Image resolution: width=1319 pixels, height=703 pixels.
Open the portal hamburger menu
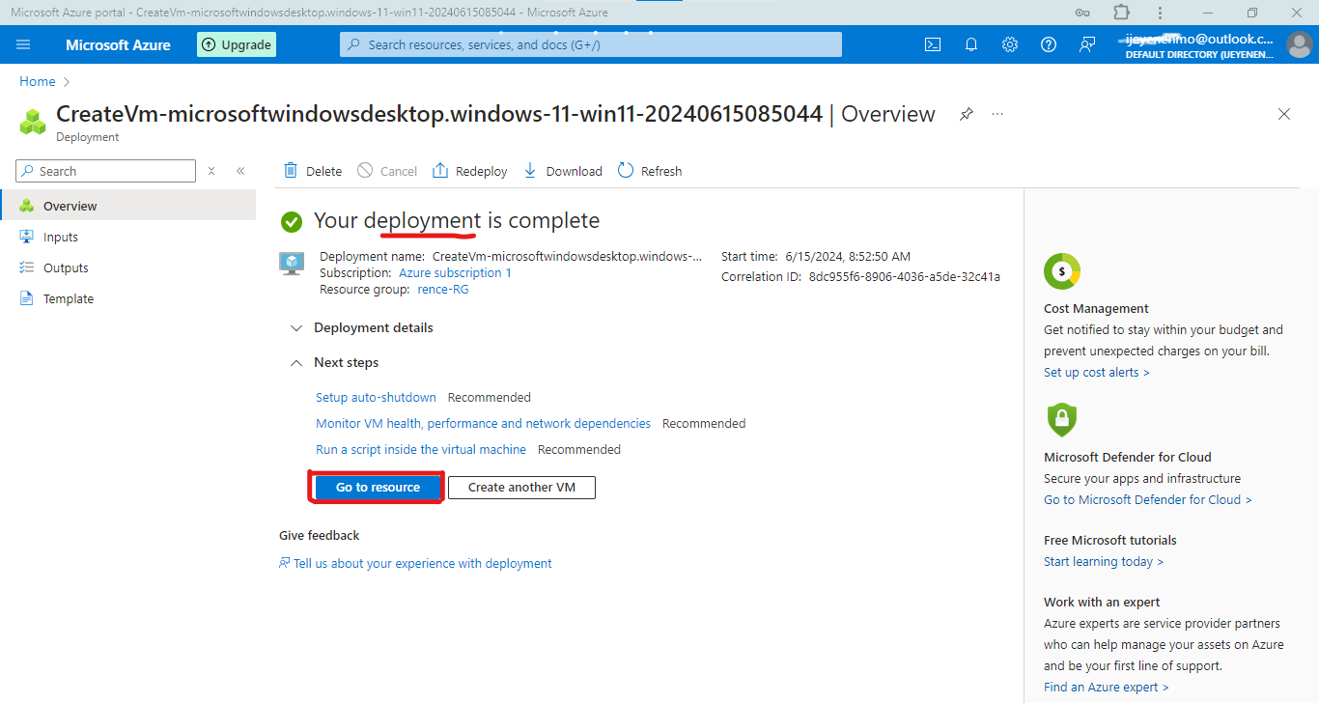pyautogui.click(x=24, y=44)
